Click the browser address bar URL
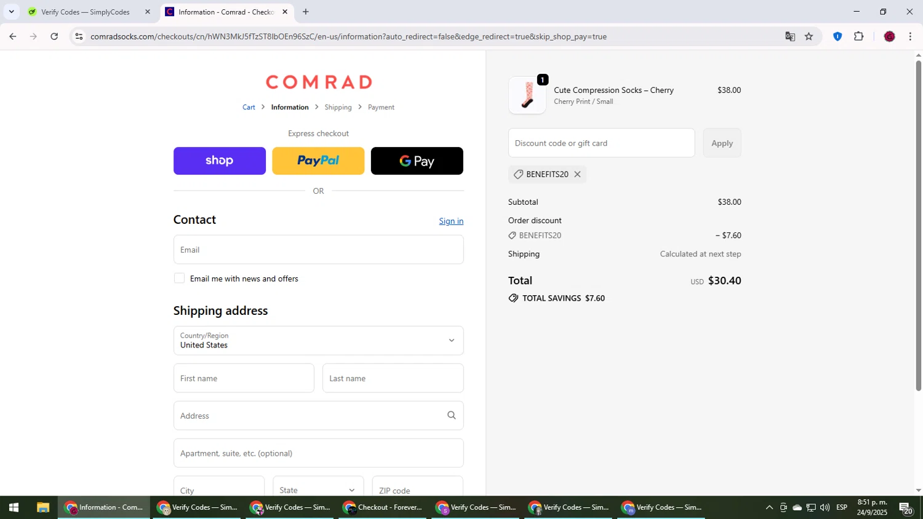923x519 pixels. point(348,37)
